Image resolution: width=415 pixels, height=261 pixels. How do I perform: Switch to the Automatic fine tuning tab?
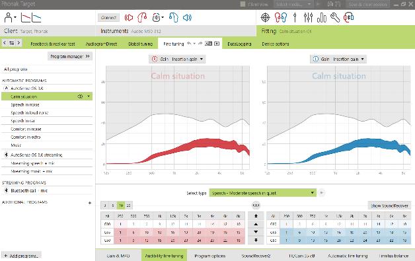(348, 256)
